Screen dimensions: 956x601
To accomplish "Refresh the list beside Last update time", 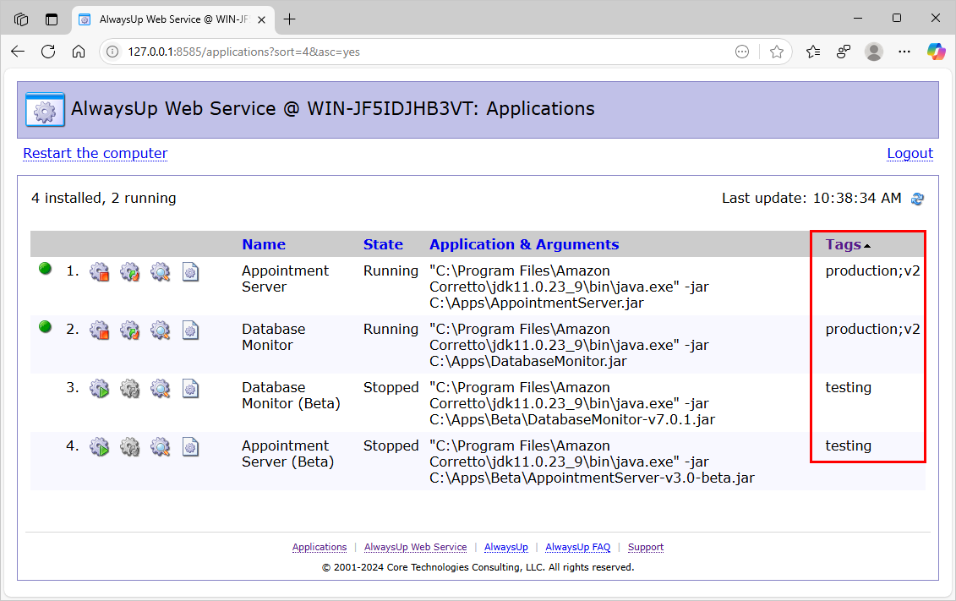I will pos(918,199).
